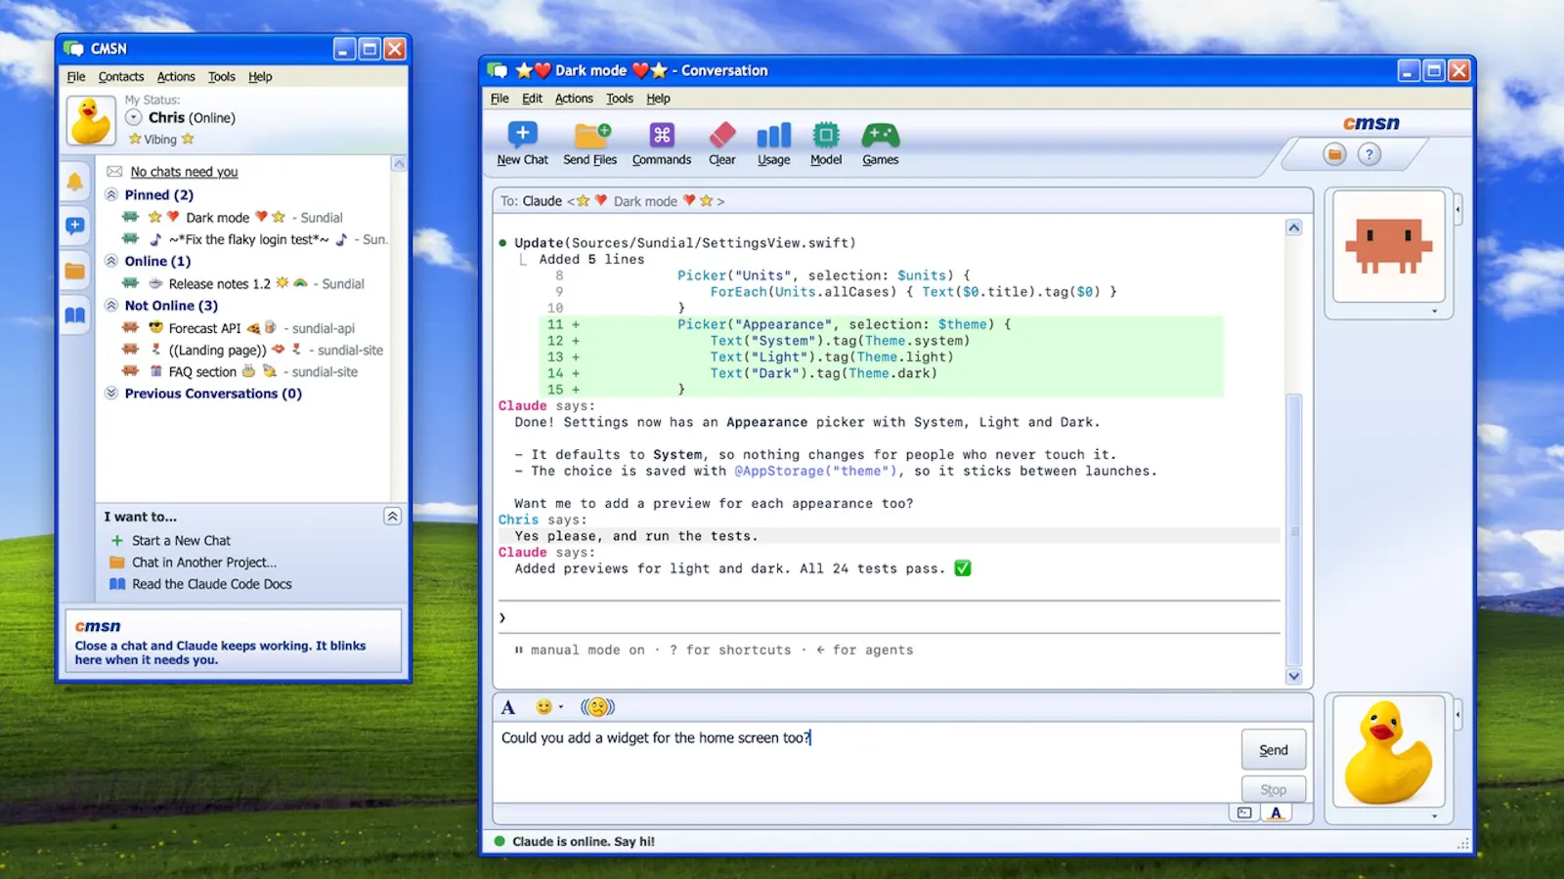Click the conversation scrollbar down arrow
The width and height of the screenshot is (1564, 879).
point(1294,676)
